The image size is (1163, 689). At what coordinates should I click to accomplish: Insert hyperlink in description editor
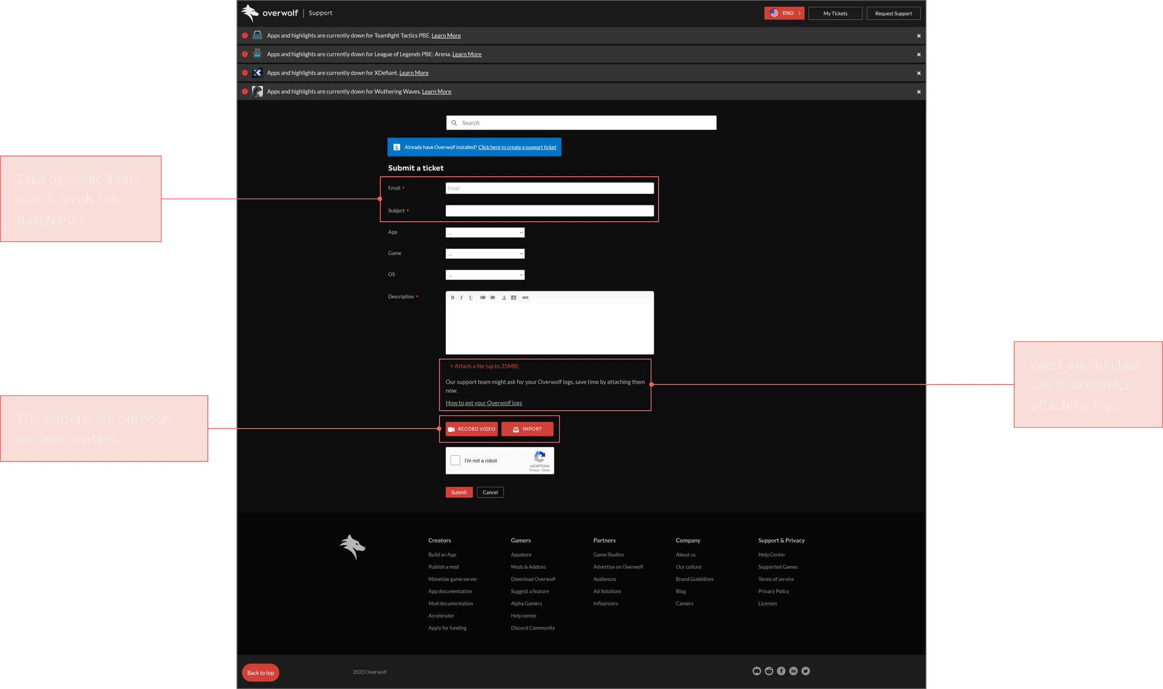[525, 298]
